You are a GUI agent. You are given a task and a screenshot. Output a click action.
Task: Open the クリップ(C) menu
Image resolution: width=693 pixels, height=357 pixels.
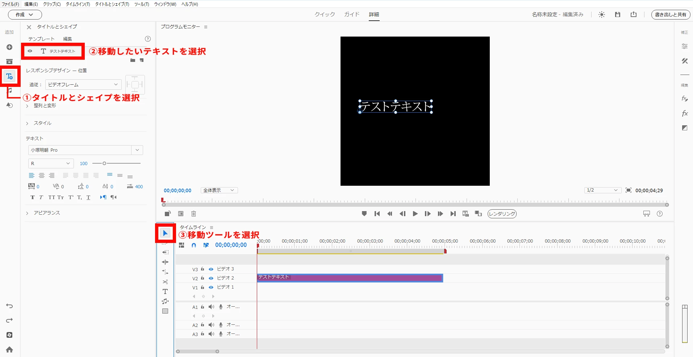coord(52,4)
